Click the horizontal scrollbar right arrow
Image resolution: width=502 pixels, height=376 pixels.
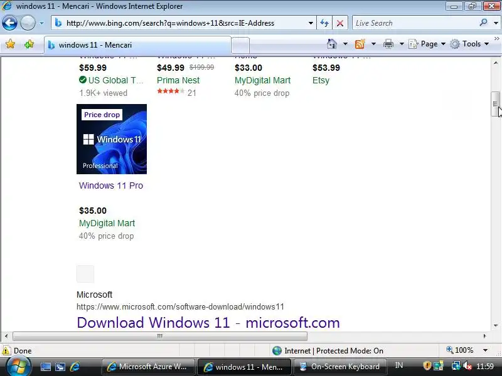coord(484,336)
